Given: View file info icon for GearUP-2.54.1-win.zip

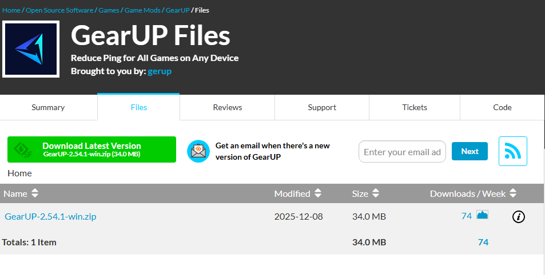Looking at the screenshot, I should pos(518,216).
